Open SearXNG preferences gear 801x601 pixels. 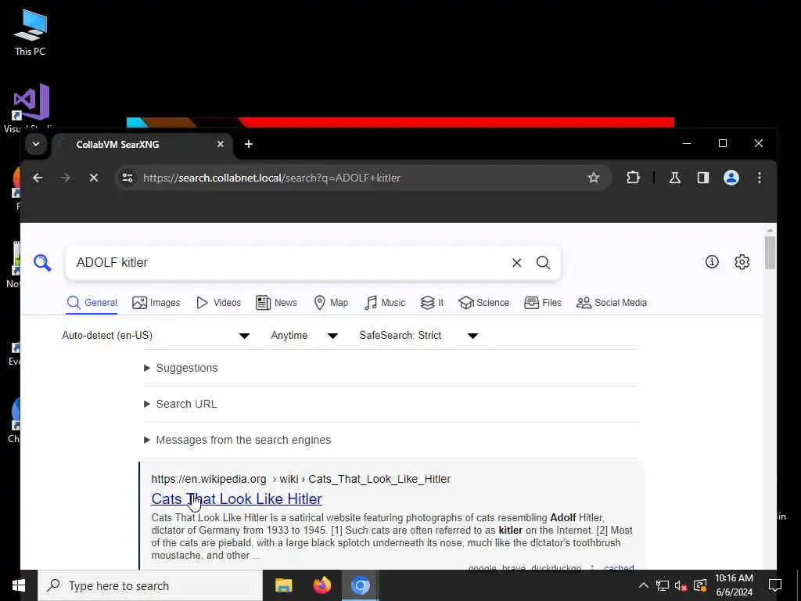742,262
